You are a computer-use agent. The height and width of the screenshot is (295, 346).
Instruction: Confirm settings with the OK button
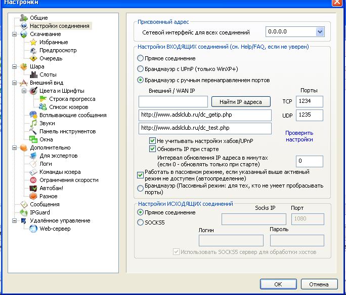pos(278,284)
